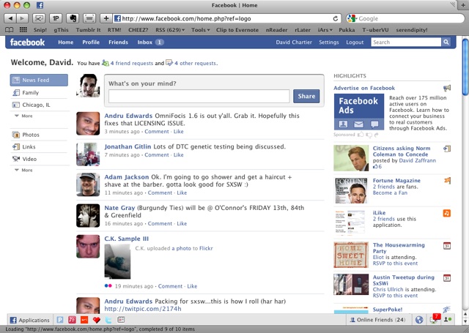Open the Twitter bird application icon
The image size is (469, 333).
tap(108, 320)
